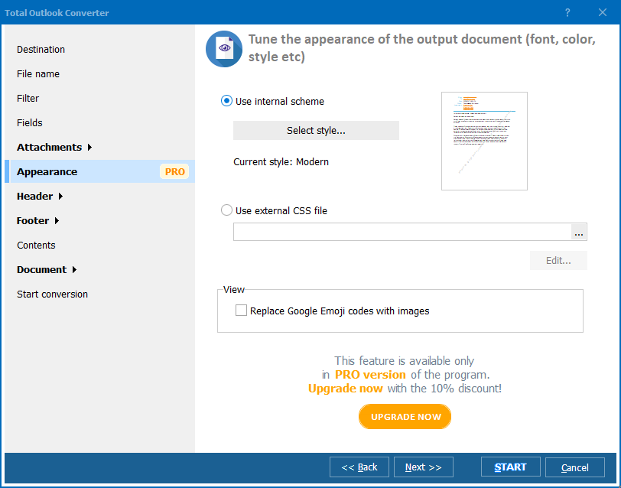The image size is (621, 488).
Task: Expand the Footer section arrow
Action: pyautogui.click(x=57, y=221)
